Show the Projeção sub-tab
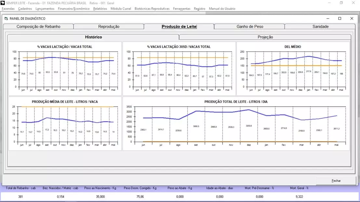The width and height of the screenshot is (360, 202). coord(265,37)
